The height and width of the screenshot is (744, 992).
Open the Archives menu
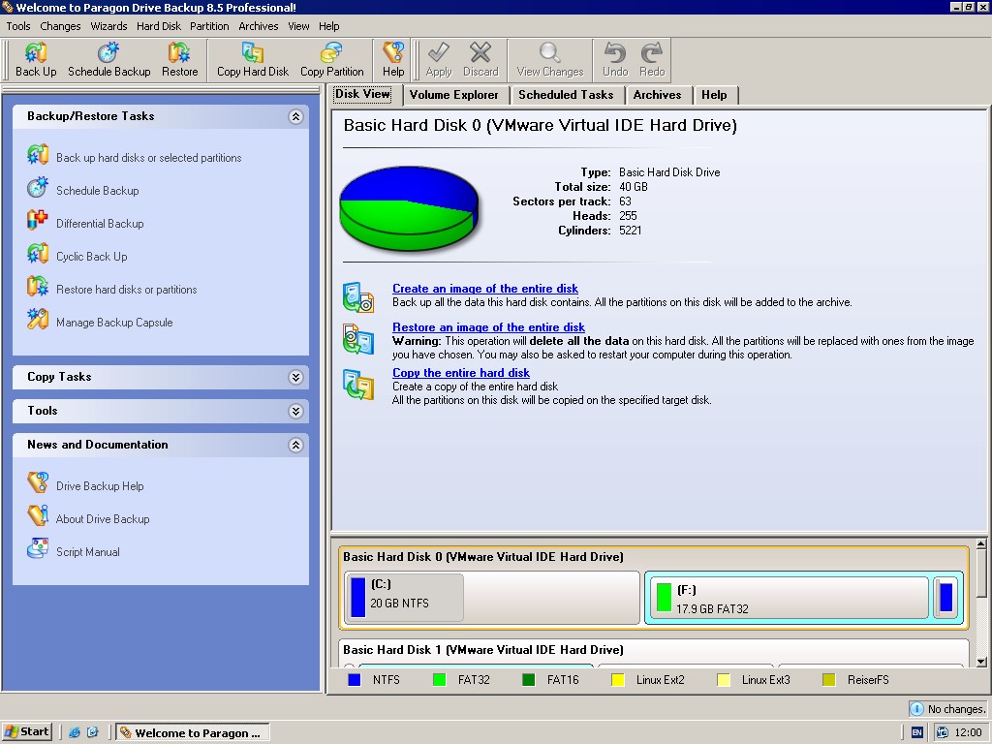(x=258, y=26)
